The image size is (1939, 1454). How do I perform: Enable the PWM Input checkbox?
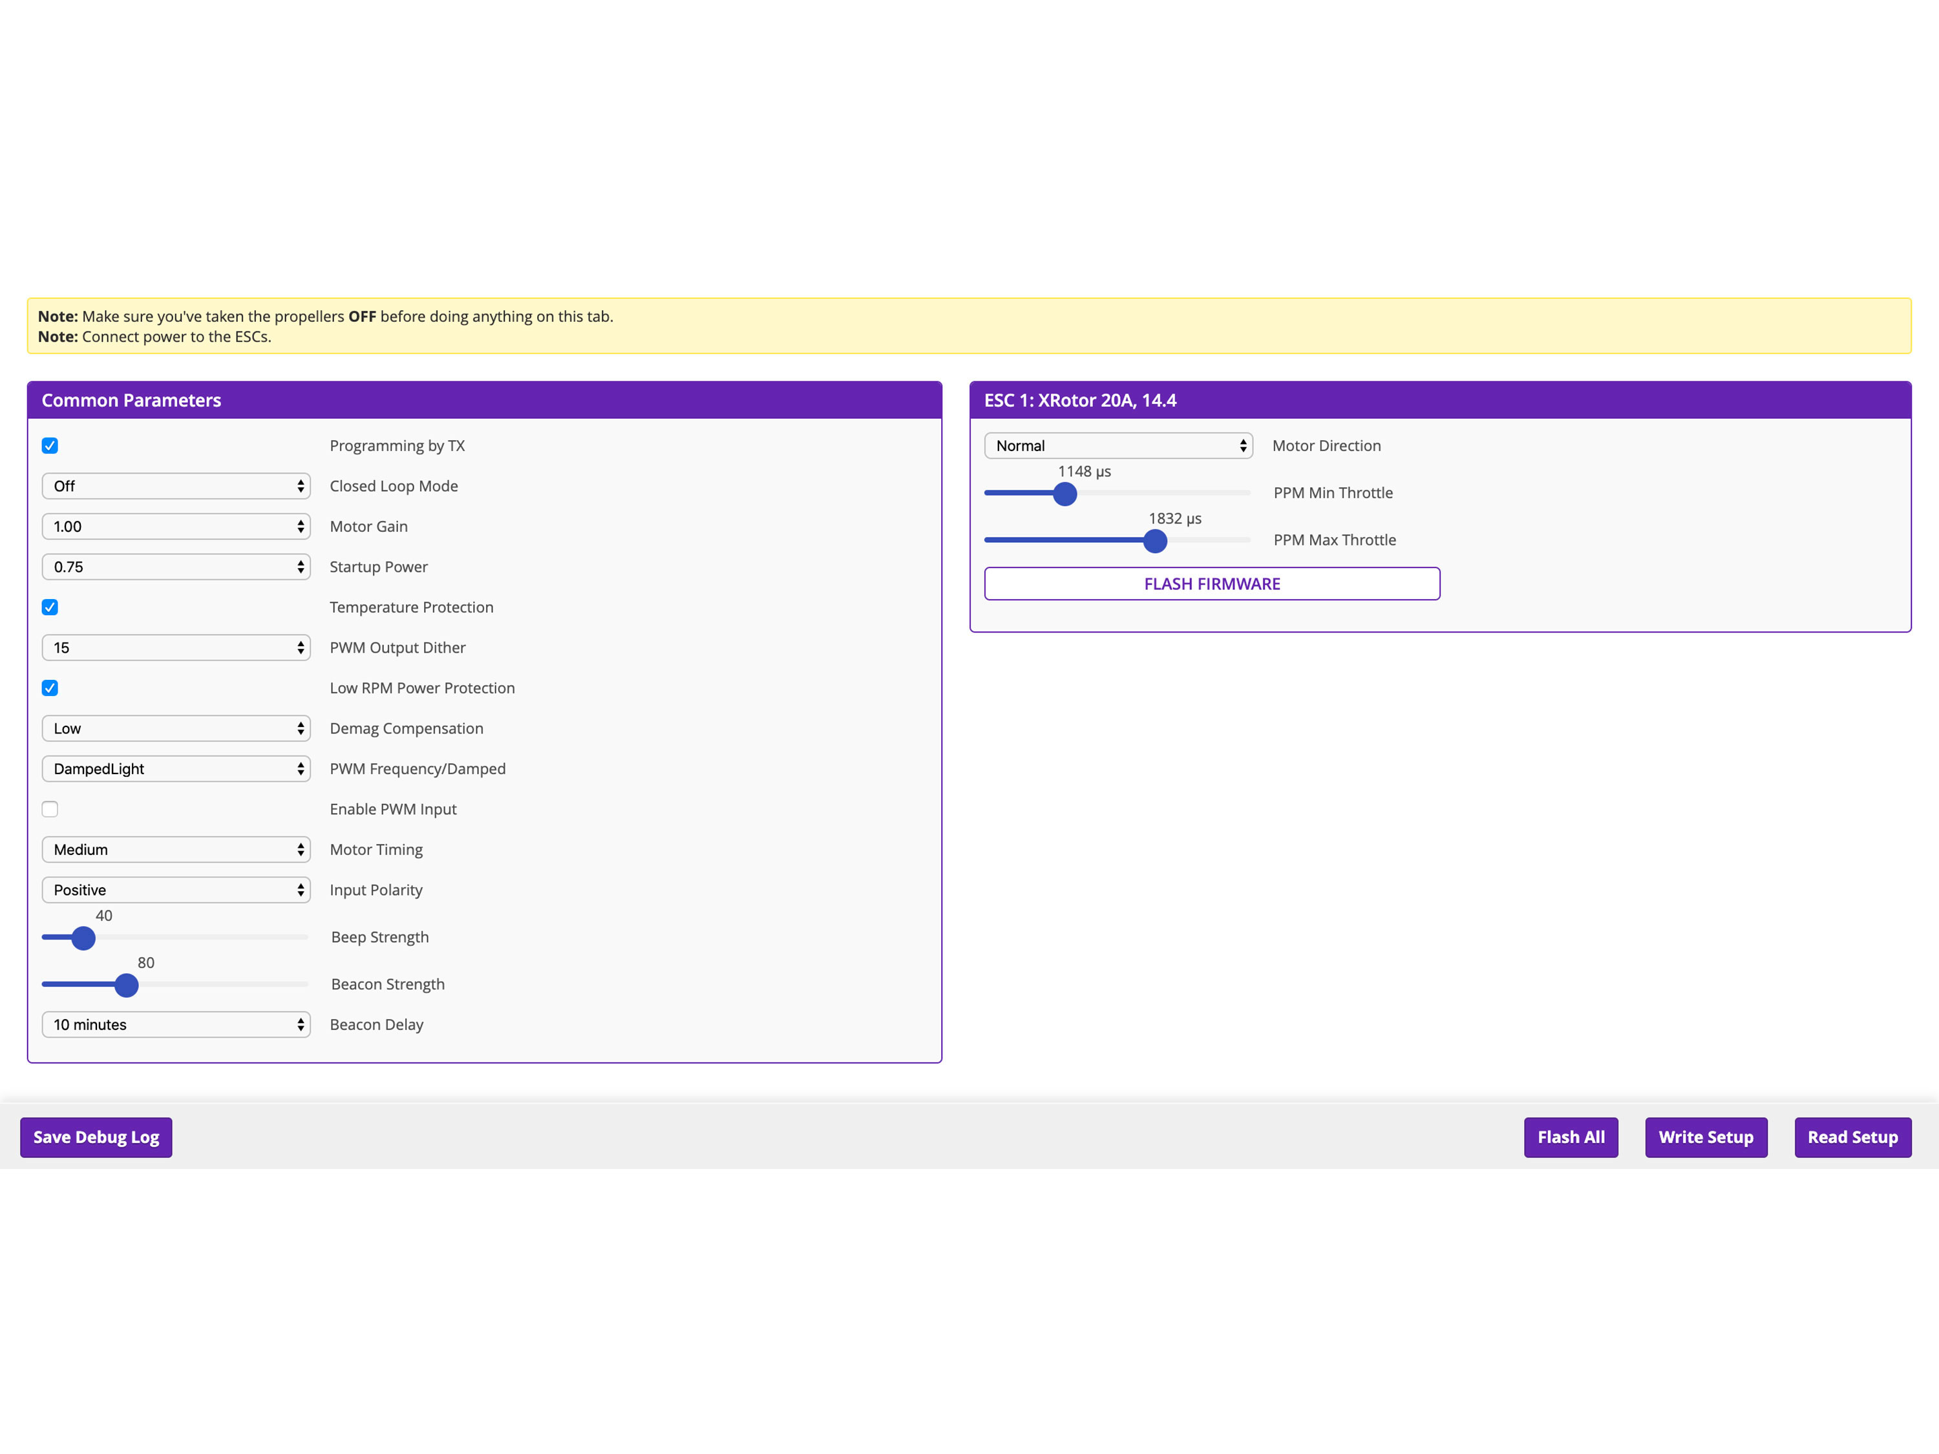point(50,809)
